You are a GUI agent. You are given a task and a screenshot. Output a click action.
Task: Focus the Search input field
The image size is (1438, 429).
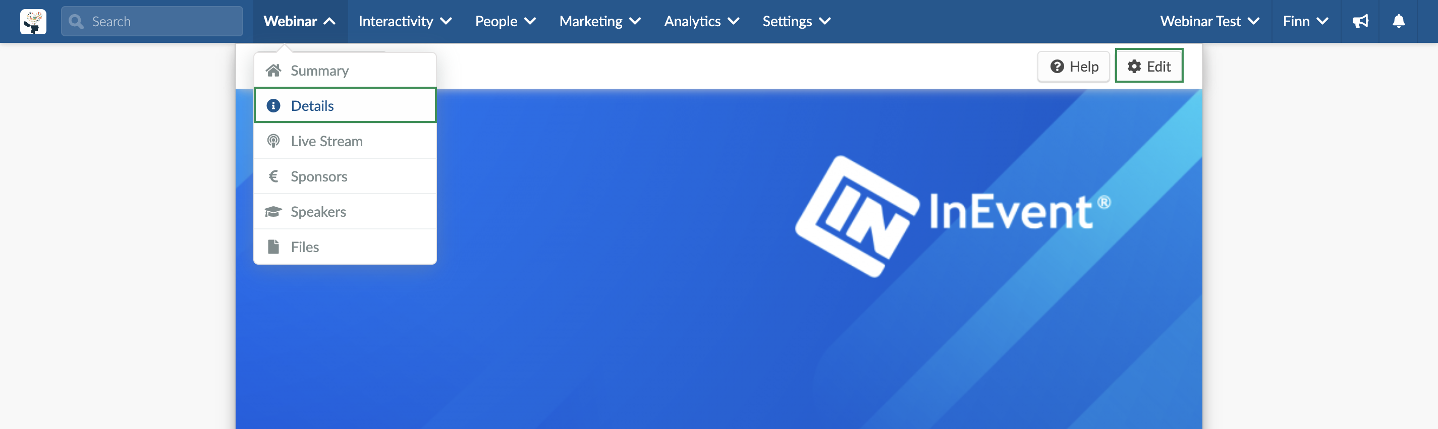pyautogui.click(x=152, y=21)
